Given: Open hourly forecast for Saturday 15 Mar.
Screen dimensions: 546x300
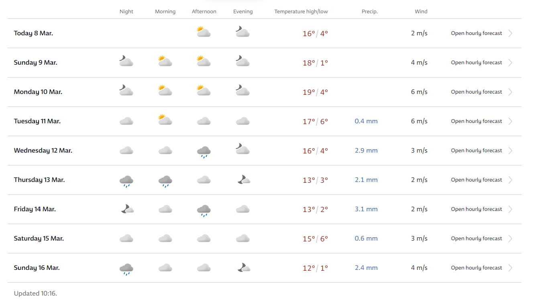Looking at the screenshot, I should pyautogui.click(x=476, y=239).
